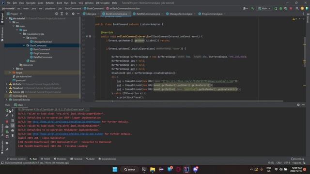This screenshot has width=310, height=174.
Task: Open the Main run configuration dropdown
Action: 264,9
